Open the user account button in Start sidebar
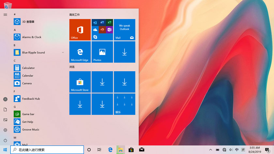The image size is (274, 154). click(x=5, y=99)
